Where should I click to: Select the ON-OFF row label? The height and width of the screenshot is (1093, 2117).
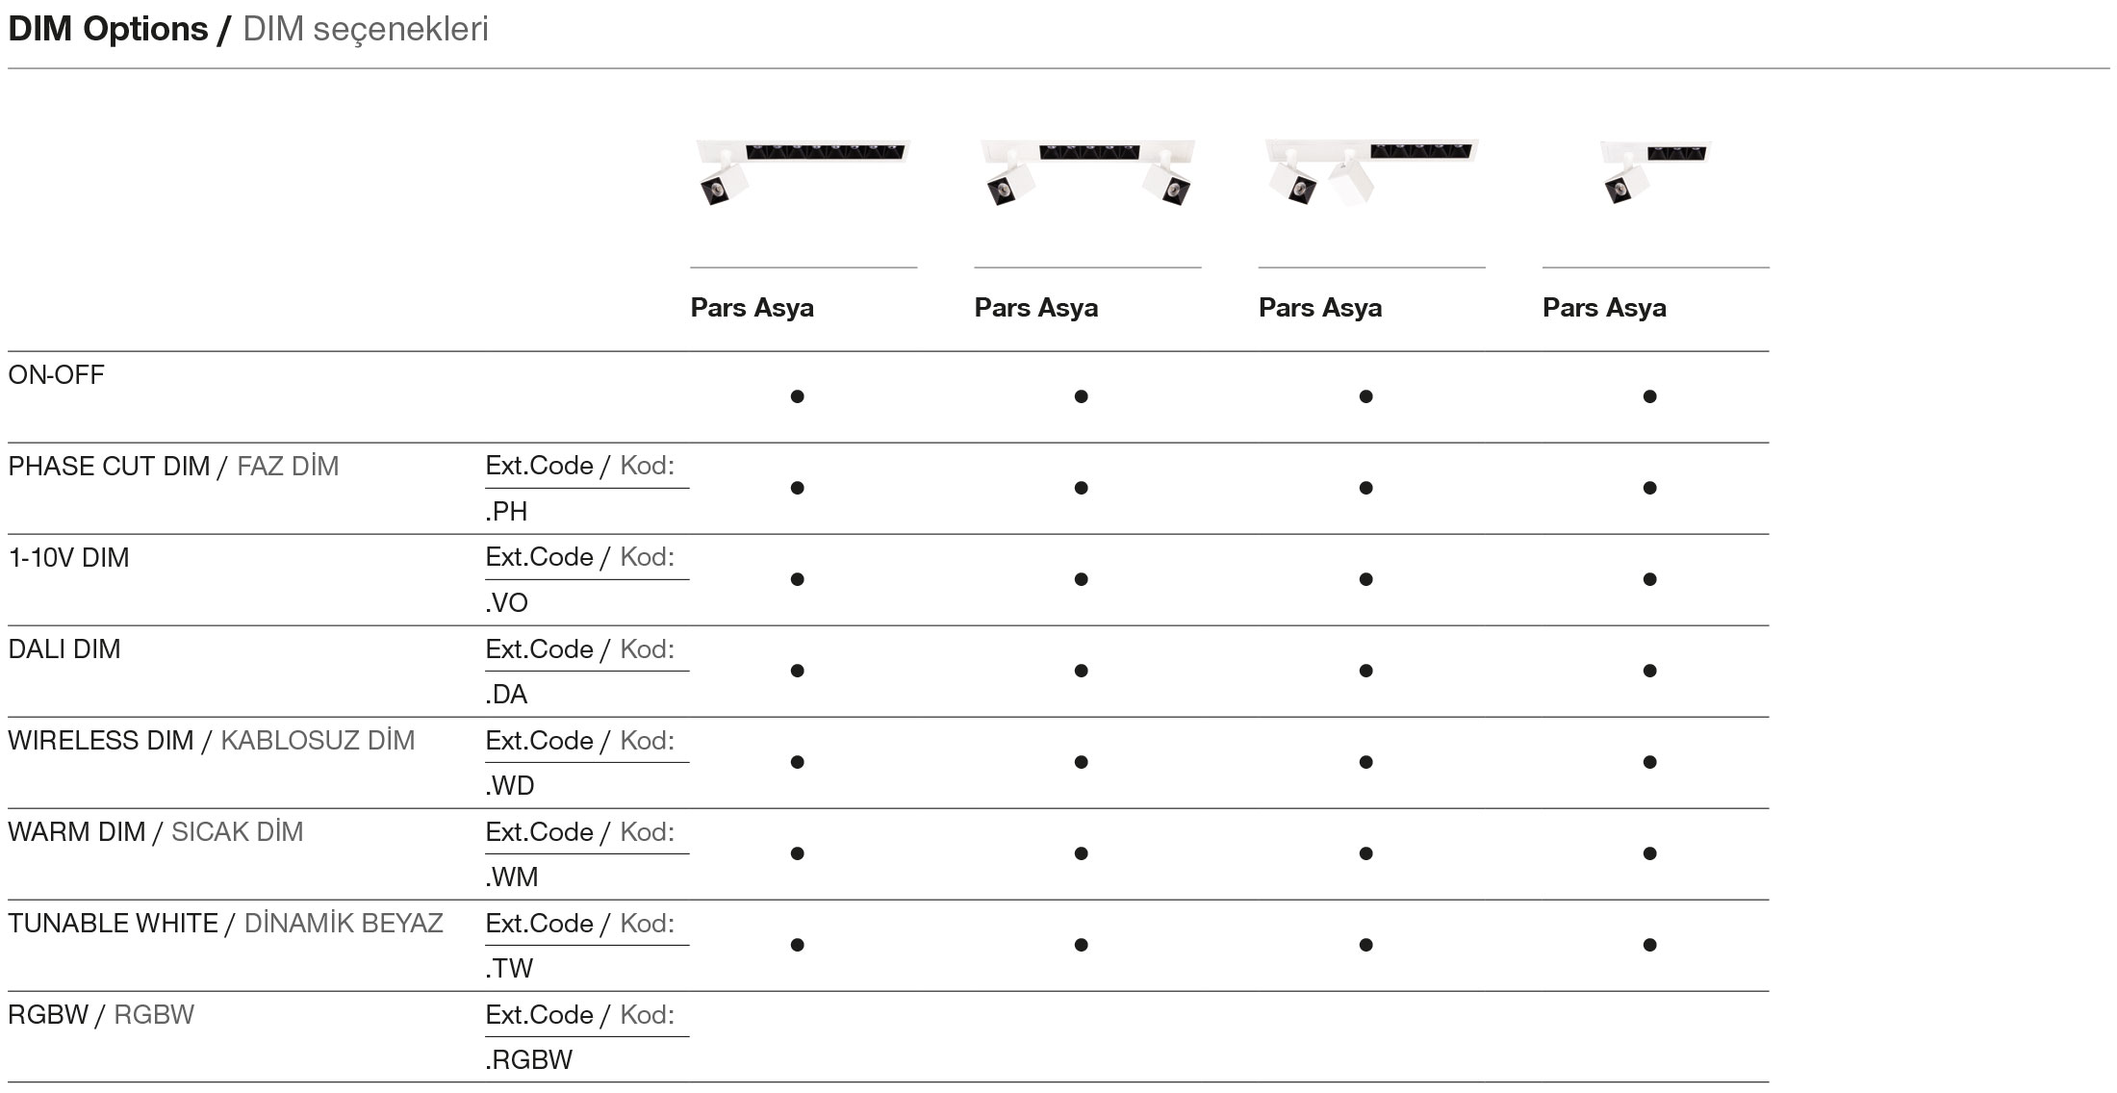pos(56,375)
